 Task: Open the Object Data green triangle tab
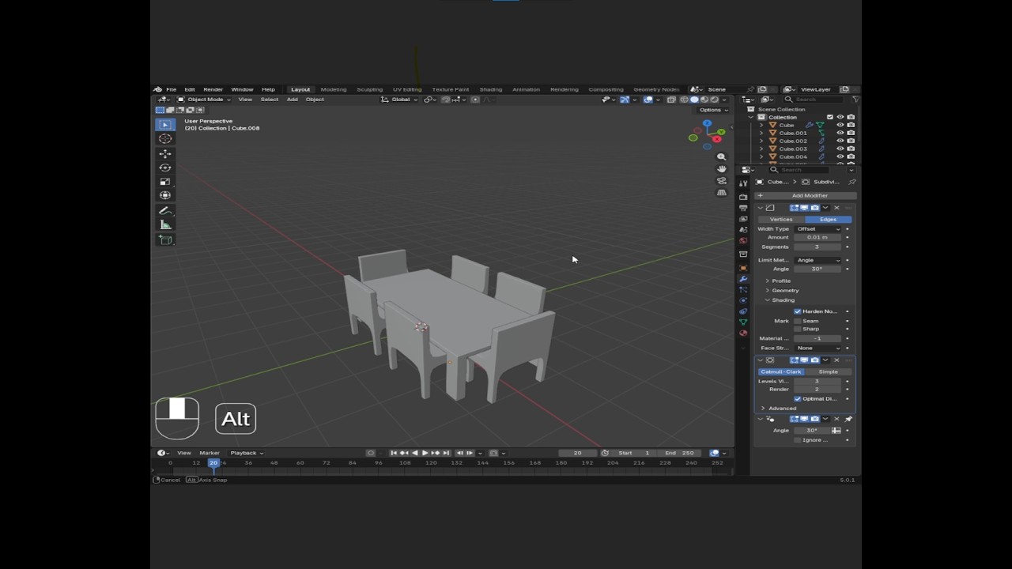click(743, 322)
